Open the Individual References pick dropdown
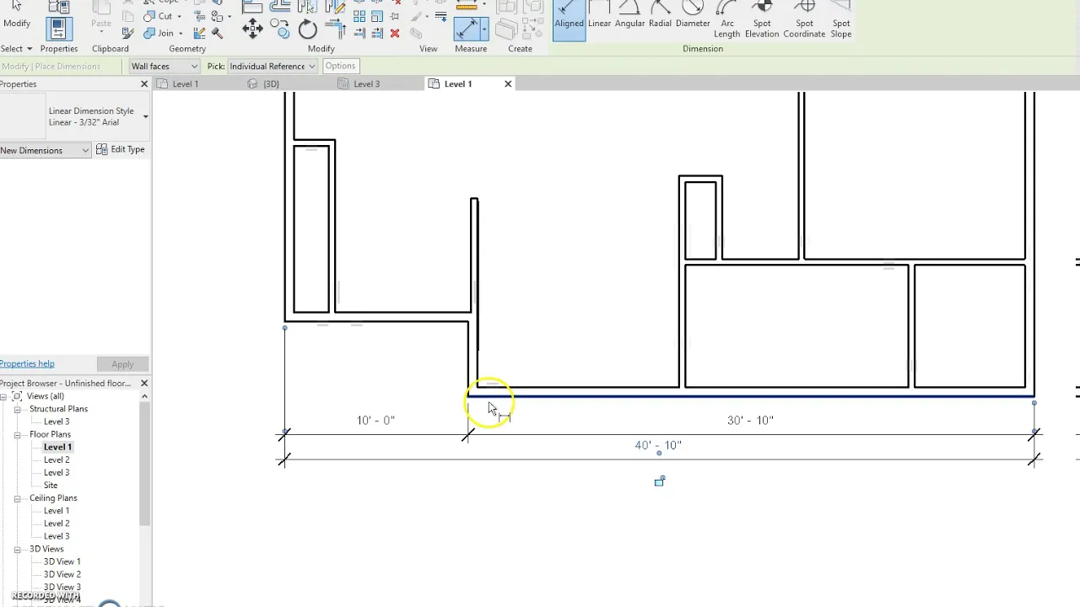The image size is (1080, 607). pos(272,66)
